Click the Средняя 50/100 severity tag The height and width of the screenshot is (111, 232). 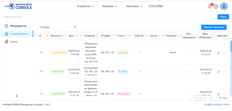click(x=59, y=53)
